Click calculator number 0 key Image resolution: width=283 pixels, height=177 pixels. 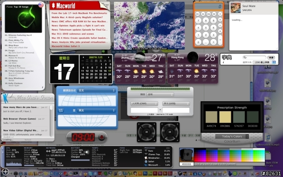199,42
